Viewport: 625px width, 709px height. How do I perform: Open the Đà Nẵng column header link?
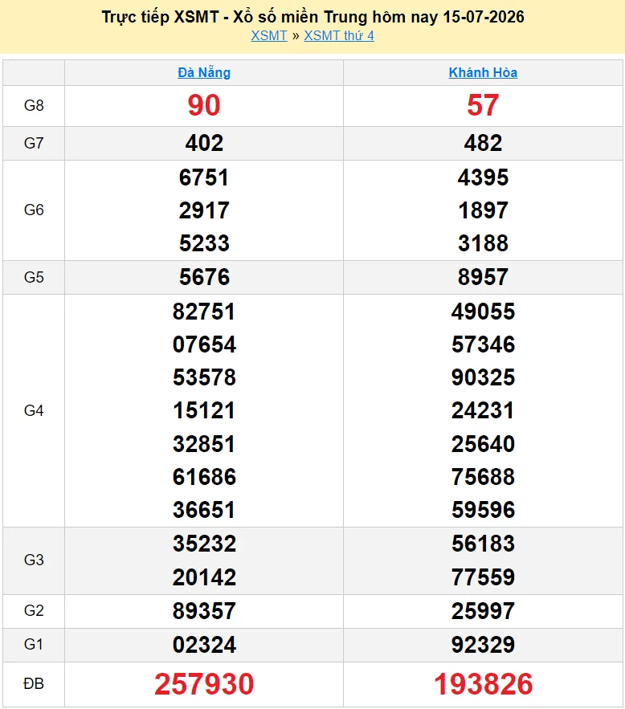point(204,72)
